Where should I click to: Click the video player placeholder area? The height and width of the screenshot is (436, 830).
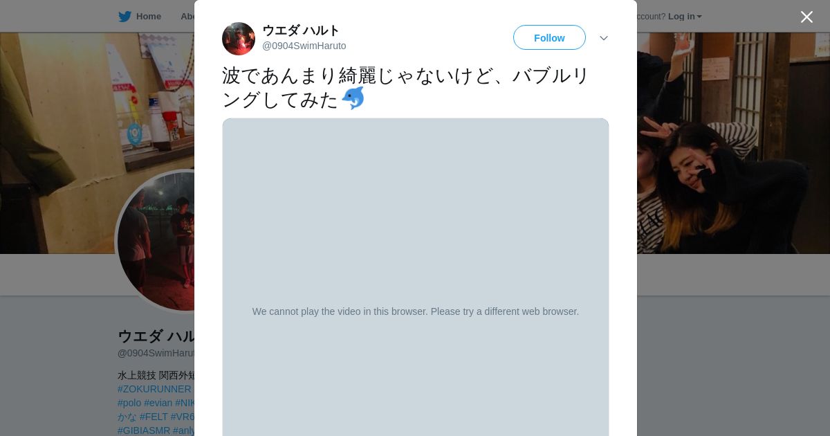click(x=416, y=277)
